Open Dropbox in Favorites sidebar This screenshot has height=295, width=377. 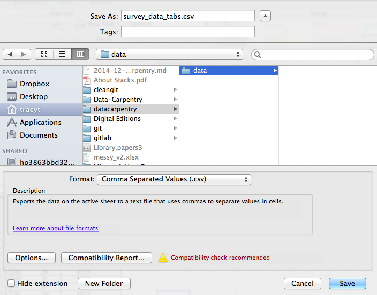pyautogui.click(x=34, y=84)
